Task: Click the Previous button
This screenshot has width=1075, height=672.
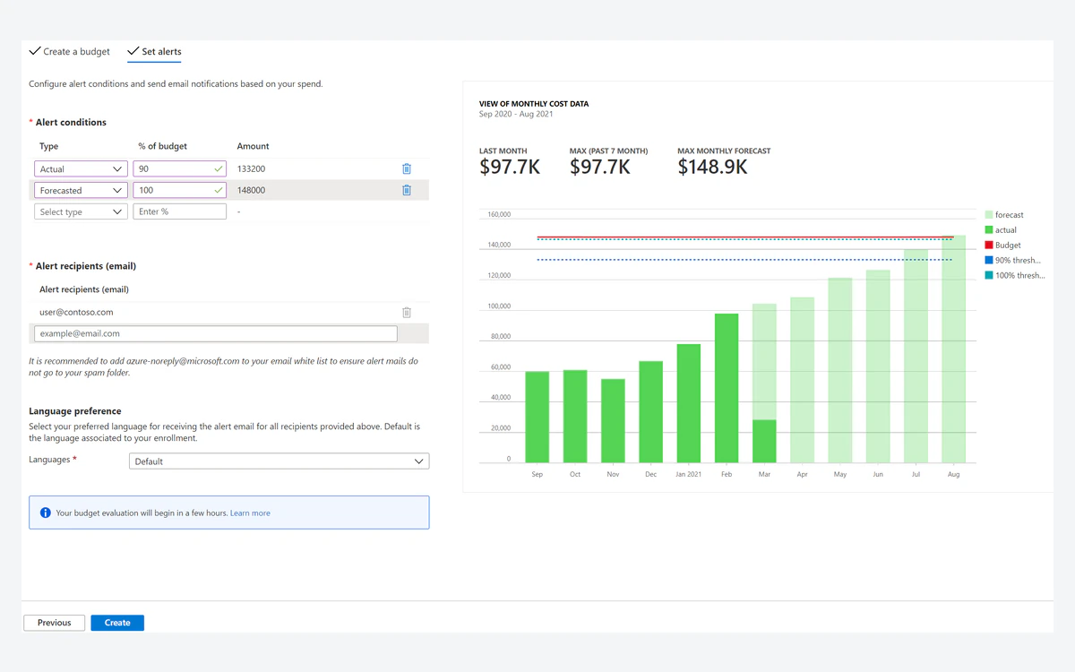Action: point(54,623)
